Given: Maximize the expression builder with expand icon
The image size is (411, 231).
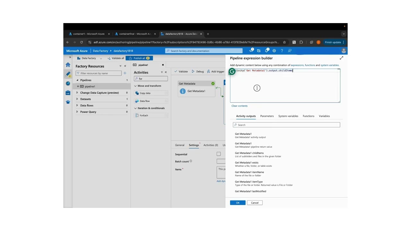Looking at the screenshot, I should point(341,58).
